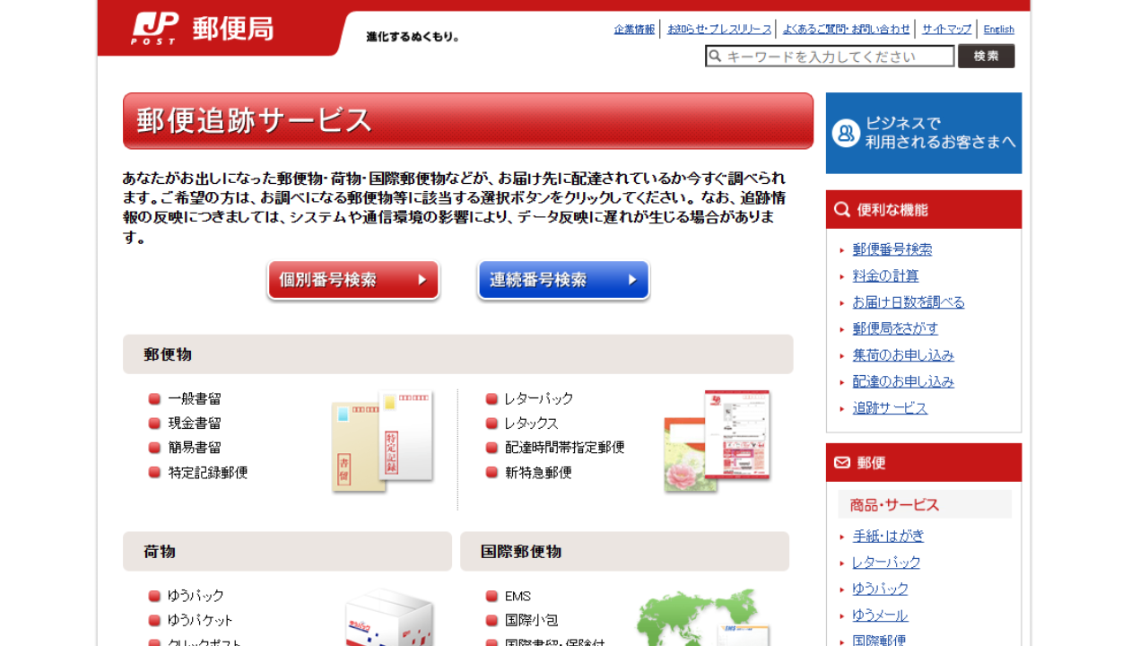Screen dimensions: 1148x646
Task: Click the 検索 search button
Action: pos(986,57)
